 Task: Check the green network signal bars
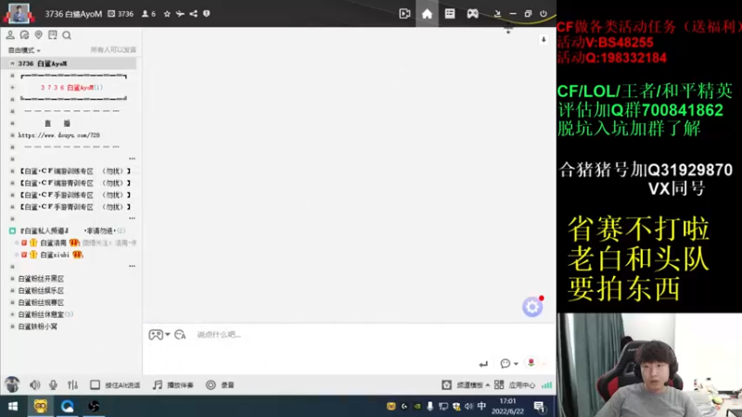(x=547, y=385)
